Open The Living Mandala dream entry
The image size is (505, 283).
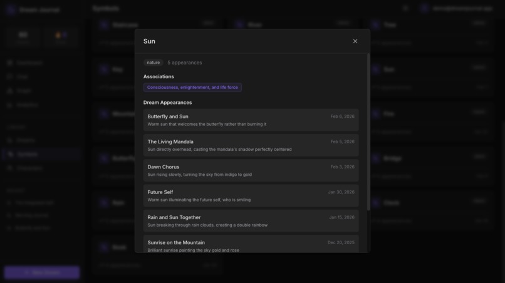point(251,145)
